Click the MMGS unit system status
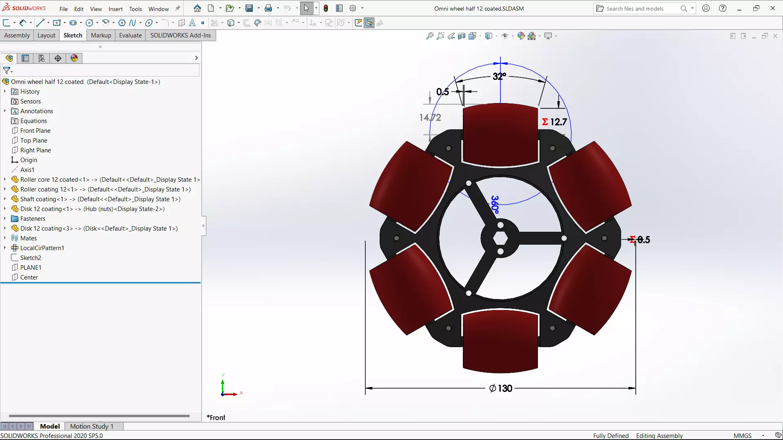This screenshot has width=783, height=440. pyautogui.click(x=742, y=436)
